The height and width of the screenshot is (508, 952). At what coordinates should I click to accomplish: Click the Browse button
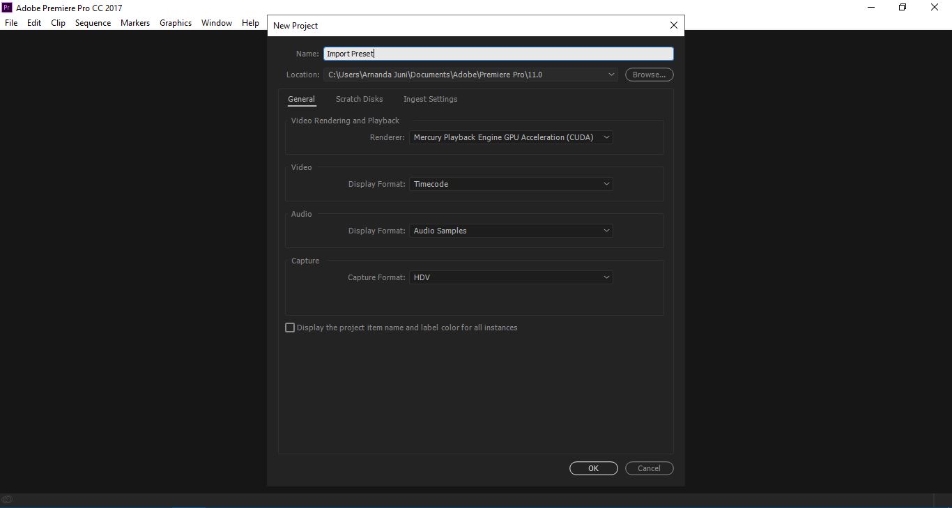pos(649,75)
